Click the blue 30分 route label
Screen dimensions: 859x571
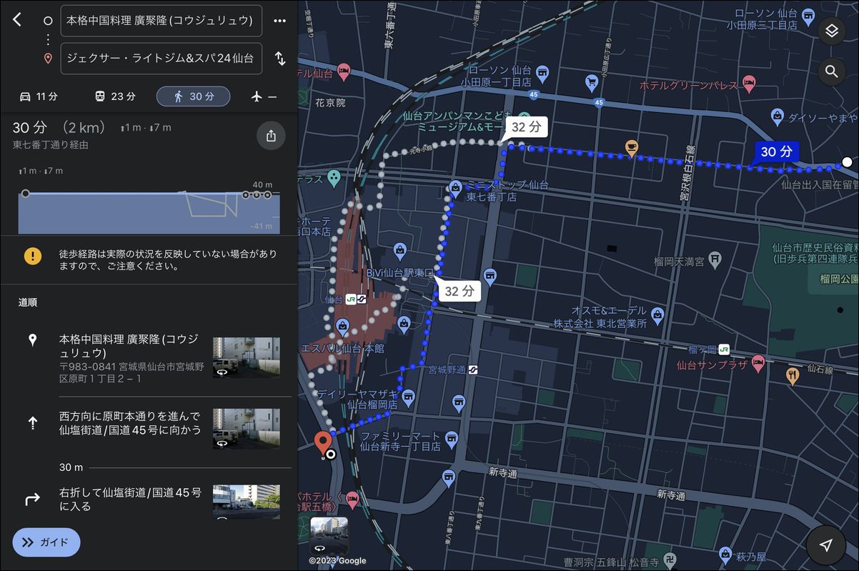click(777, 152)
